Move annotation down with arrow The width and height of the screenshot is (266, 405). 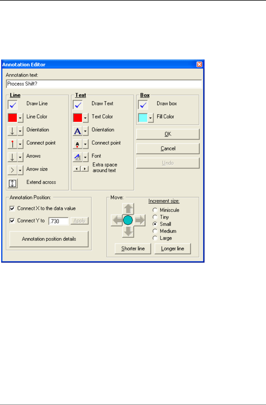[128, 231]
